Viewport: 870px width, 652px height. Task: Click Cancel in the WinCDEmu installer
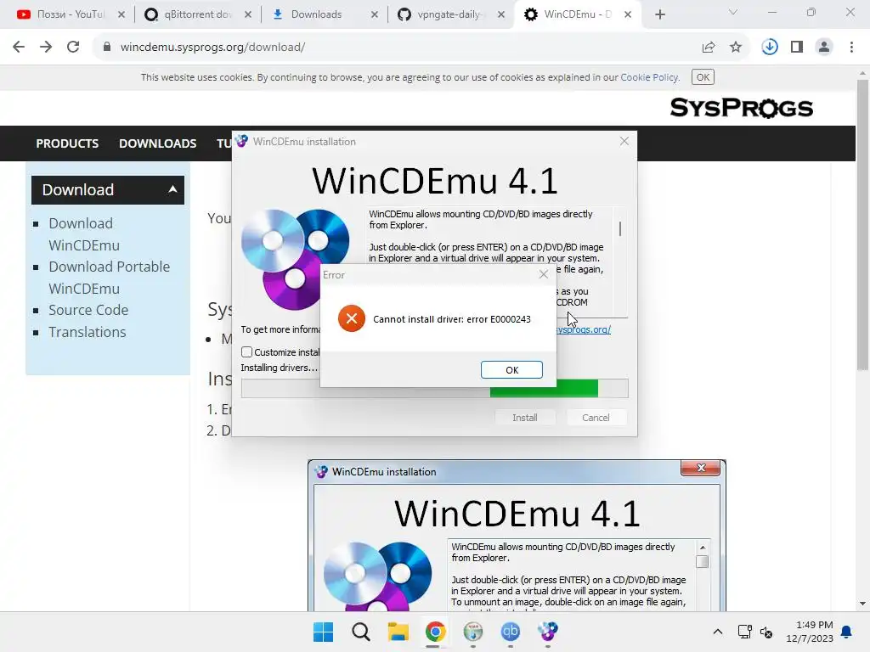click(x=596, y=418)
